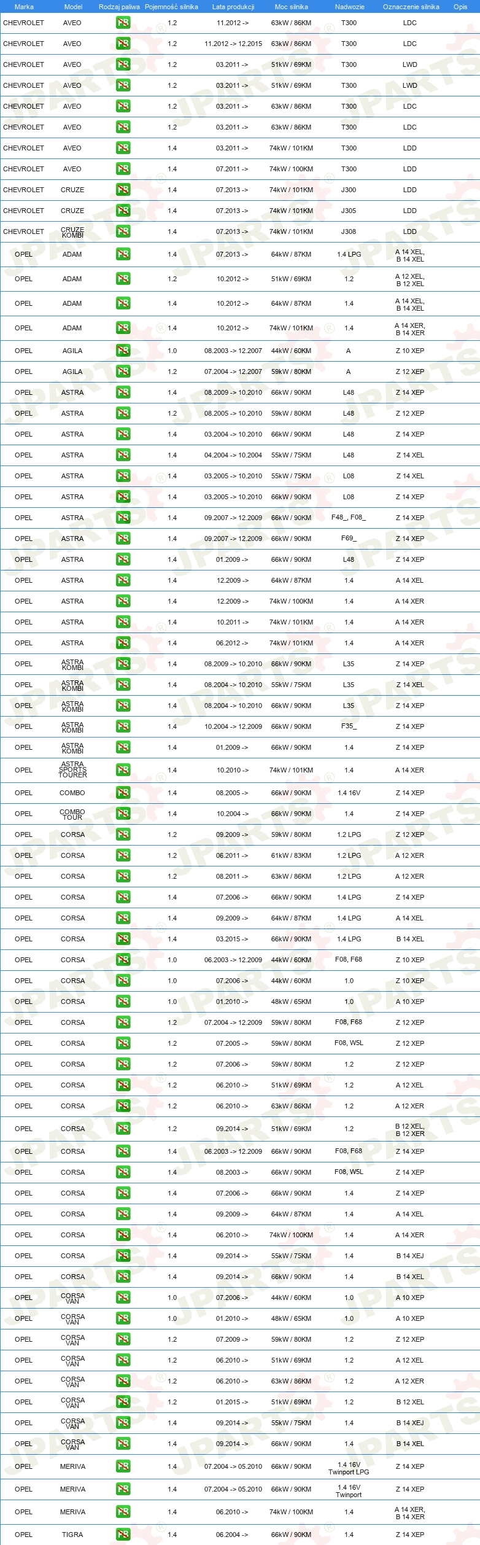This screenshot has height=1545, width=480.
Task: Click the fuel icon in the Opel Agila Z 10 XEP row
Action: pos(123,351)
